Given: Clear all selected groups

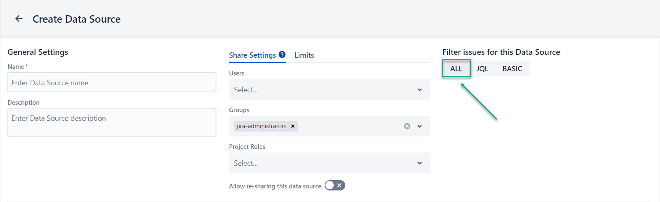Looking at the screenshot, I should click(x=407, y=126).
